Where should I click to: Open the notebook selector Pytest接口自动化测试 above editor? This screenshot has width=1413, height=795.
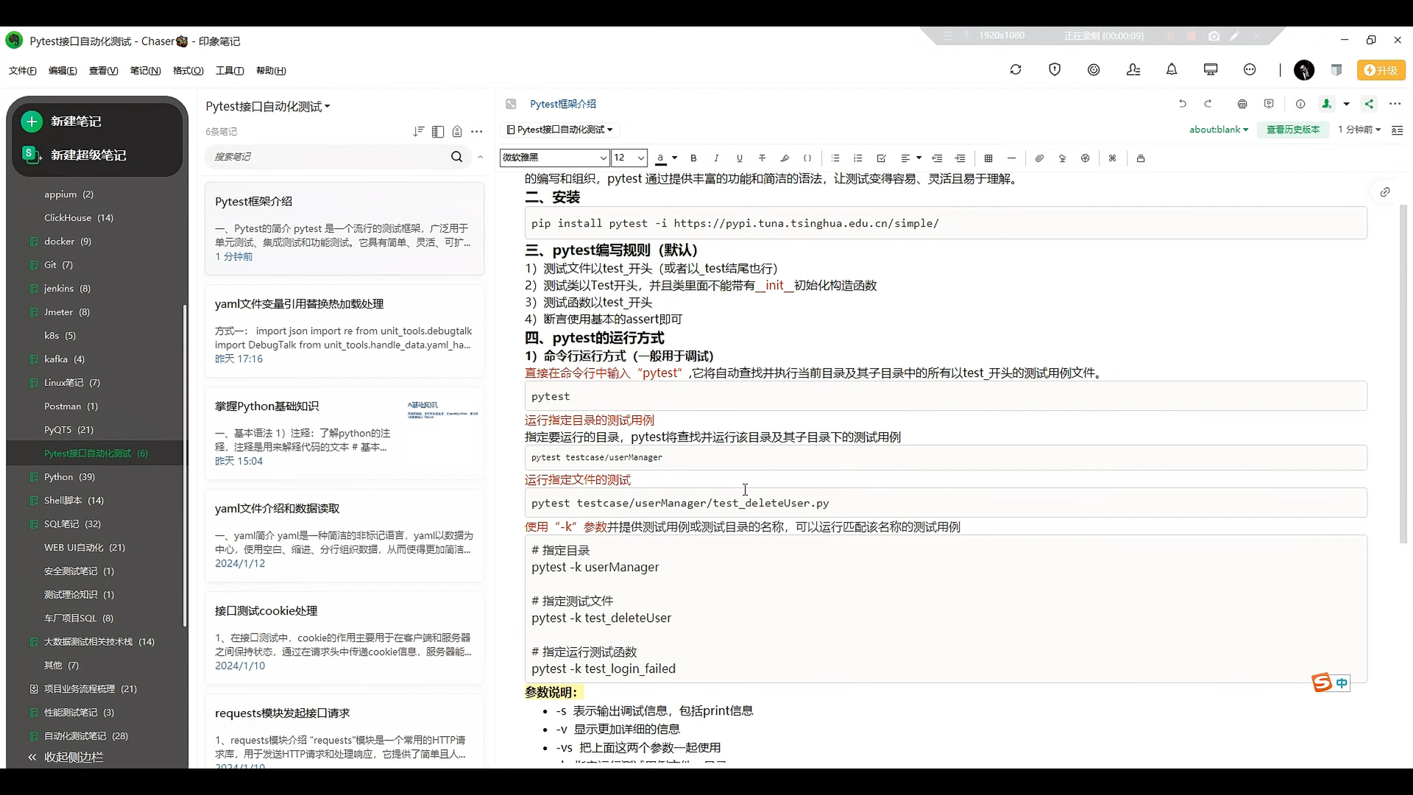click(560, 130)
